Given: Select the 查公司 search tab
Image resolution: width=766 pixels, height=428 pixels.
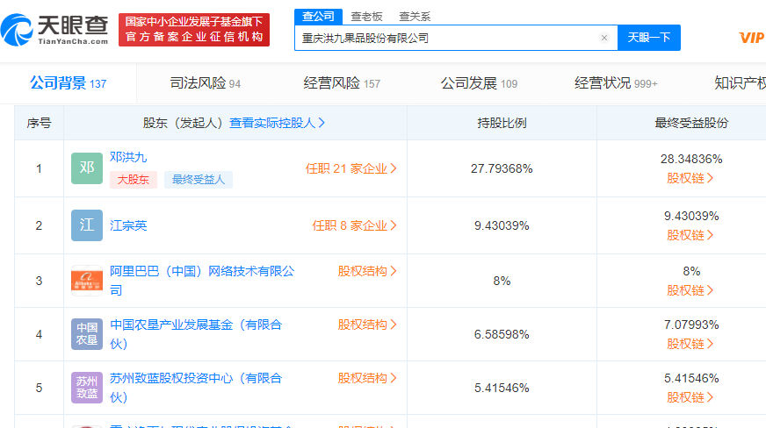Looking at the screenshot, I should click(x=318, y=16).
